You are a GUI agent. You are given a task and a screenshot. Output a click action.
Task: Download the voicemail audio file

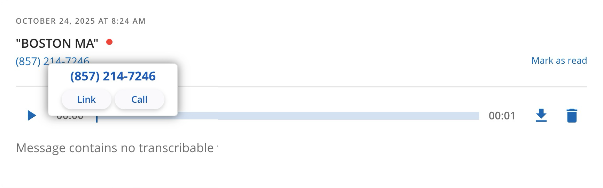pyautogui.click(x=541, y=116)
